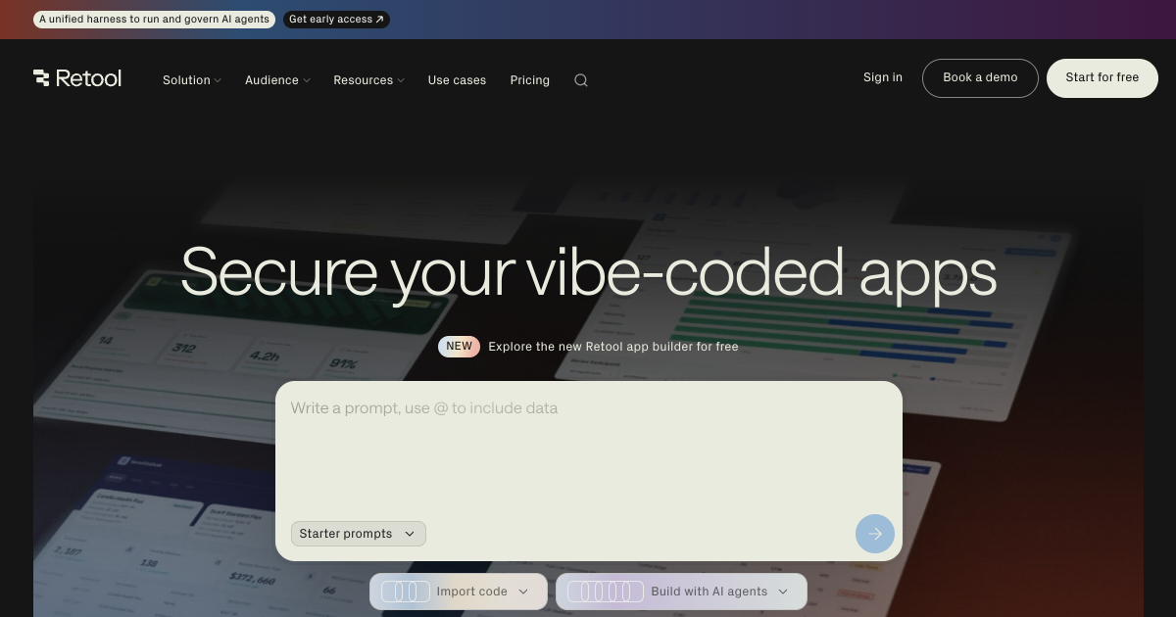This screenshot has height=617, width=1176.
Task: Expand the Audience menu
Action: (x=277, y=80)
